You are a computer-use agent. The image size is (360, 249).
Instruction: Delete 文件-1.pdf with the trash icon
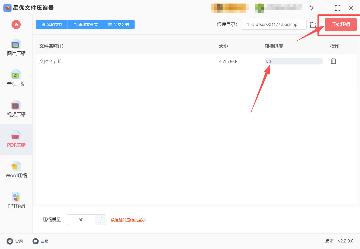tap(333, 61)
